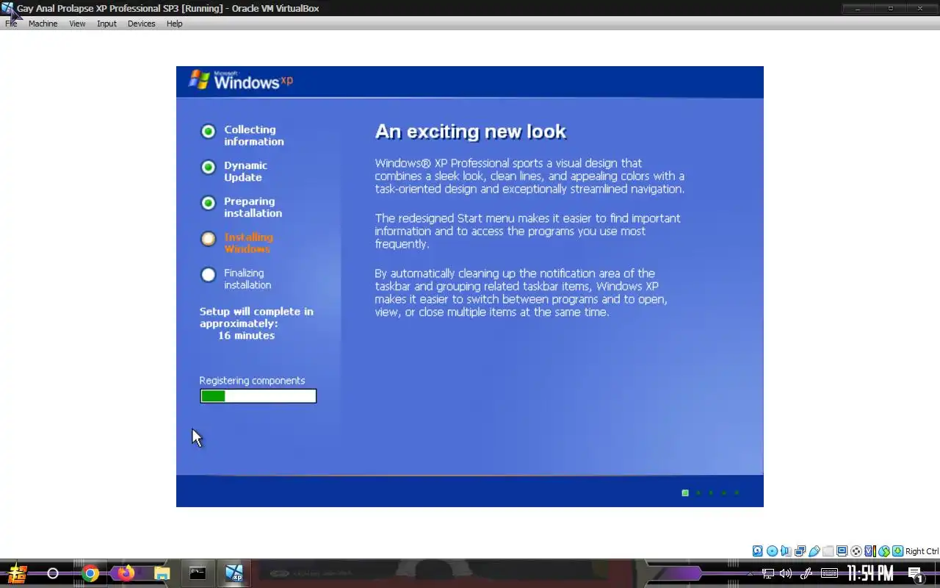Image resolution: width=940 pixels, height=588 pixels.
Task: Open the notification action center
Action: pos(915,574)
